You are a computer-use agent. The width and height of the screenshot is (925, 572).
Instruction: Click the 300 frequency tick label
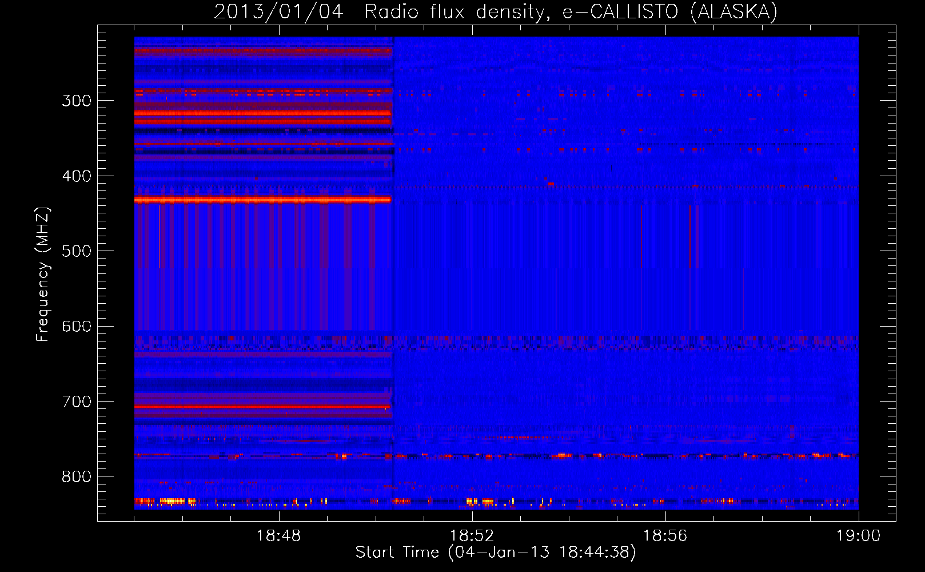tap(77, 101)
